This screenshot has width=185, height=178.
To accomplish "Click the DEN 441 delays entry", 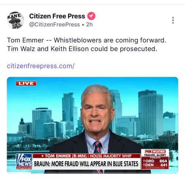I will (x=155, y=165).
